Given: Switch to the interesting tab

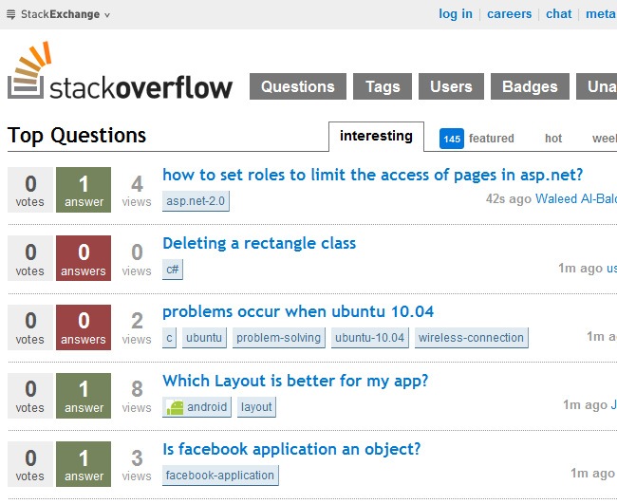Looking at the screenshot, I should click(x=376, y=137).
